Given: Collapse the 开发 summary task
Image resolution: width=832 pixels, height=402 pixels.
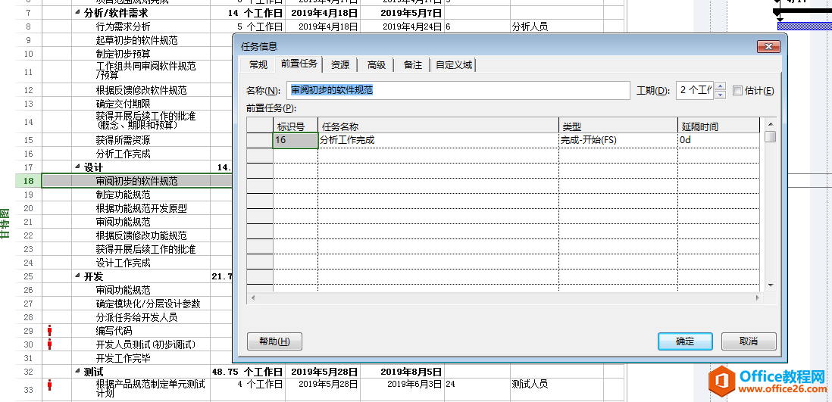Looking at the screenshot, I should (x=78, y=276).
